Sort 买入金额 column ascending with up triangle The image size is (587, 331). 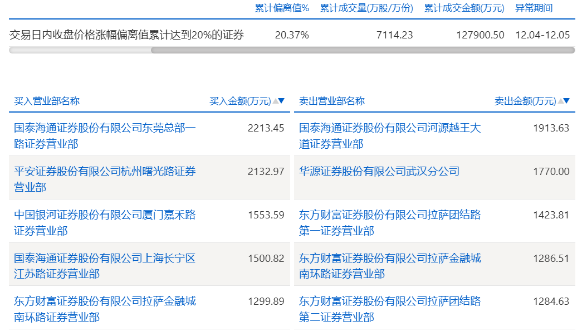276,101
